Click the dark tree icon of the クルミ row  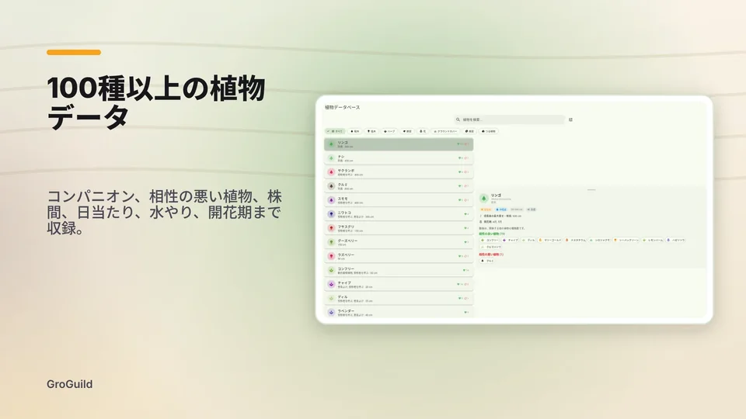pos(332,186)
